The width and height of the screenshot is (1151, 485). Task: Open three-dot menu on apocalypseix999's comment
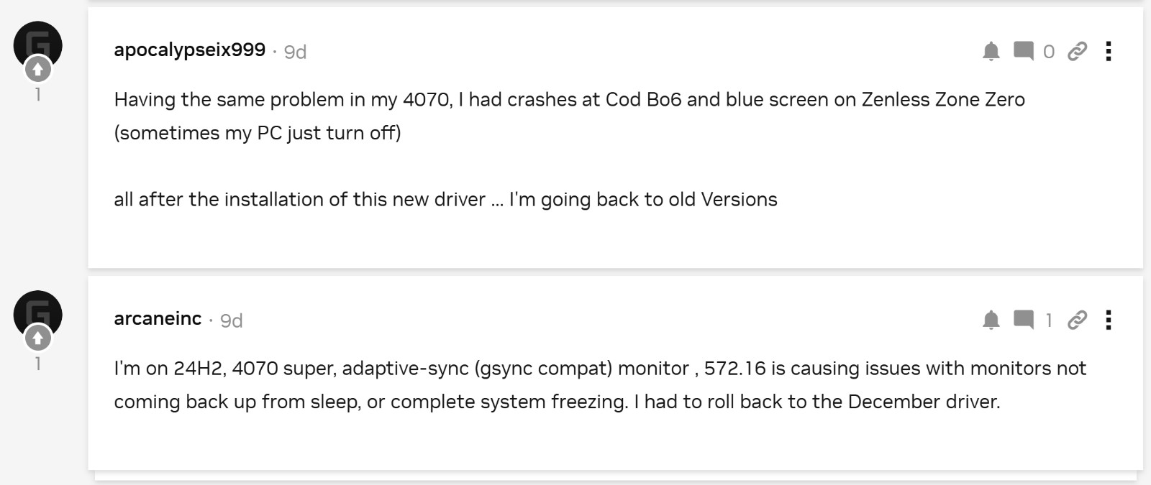coord(1109,51)
